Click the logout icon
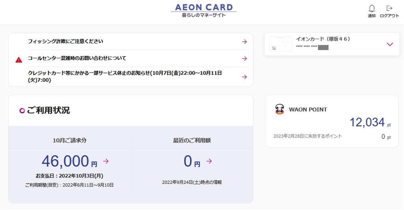This screenshot has height=210, width=404. click(x=389, y=8)
